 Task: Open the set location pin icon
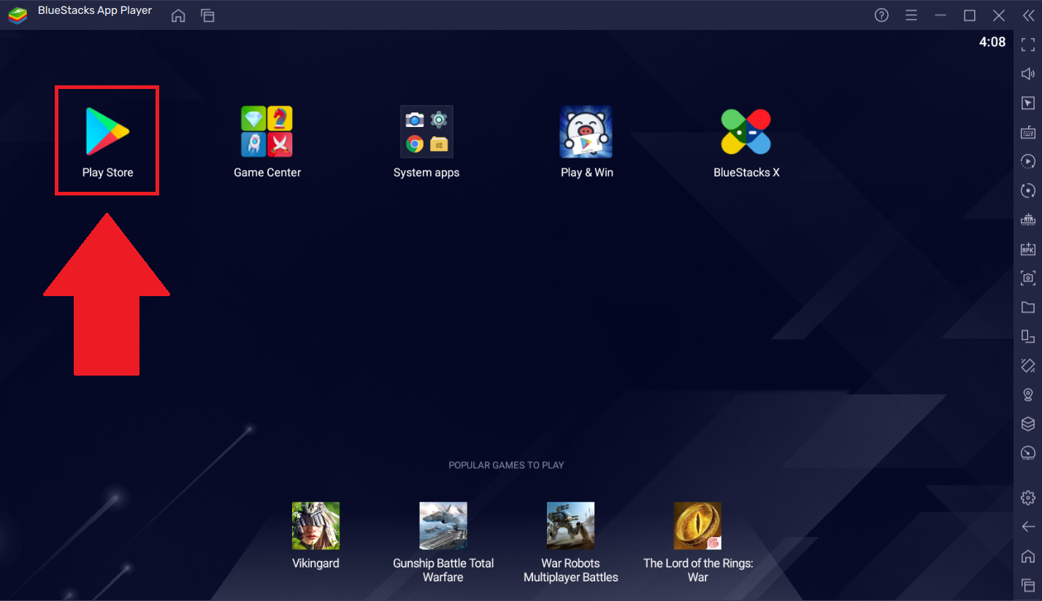[1028, 395]
